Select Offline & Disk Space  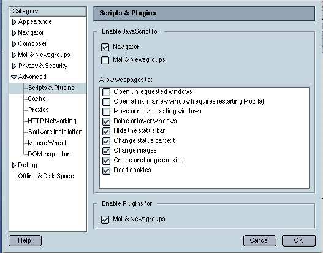tap(46, 176)
